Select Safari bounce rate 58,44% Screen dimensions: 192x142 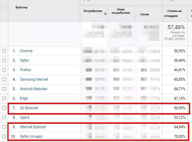(179, 60)
